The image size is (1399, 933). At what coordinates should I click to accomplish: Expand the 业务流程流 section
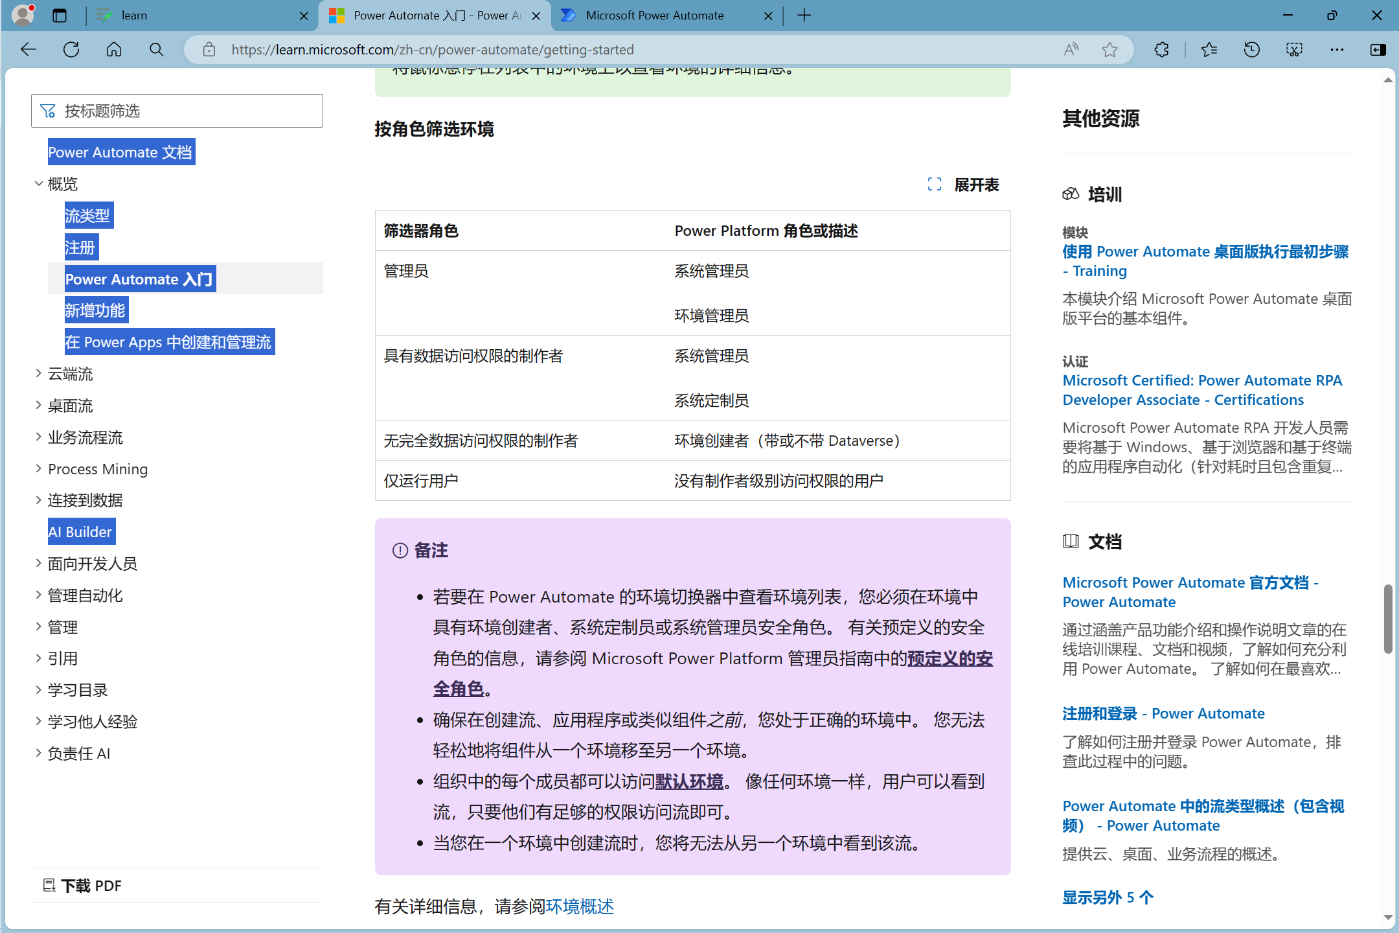pos(39,437)
